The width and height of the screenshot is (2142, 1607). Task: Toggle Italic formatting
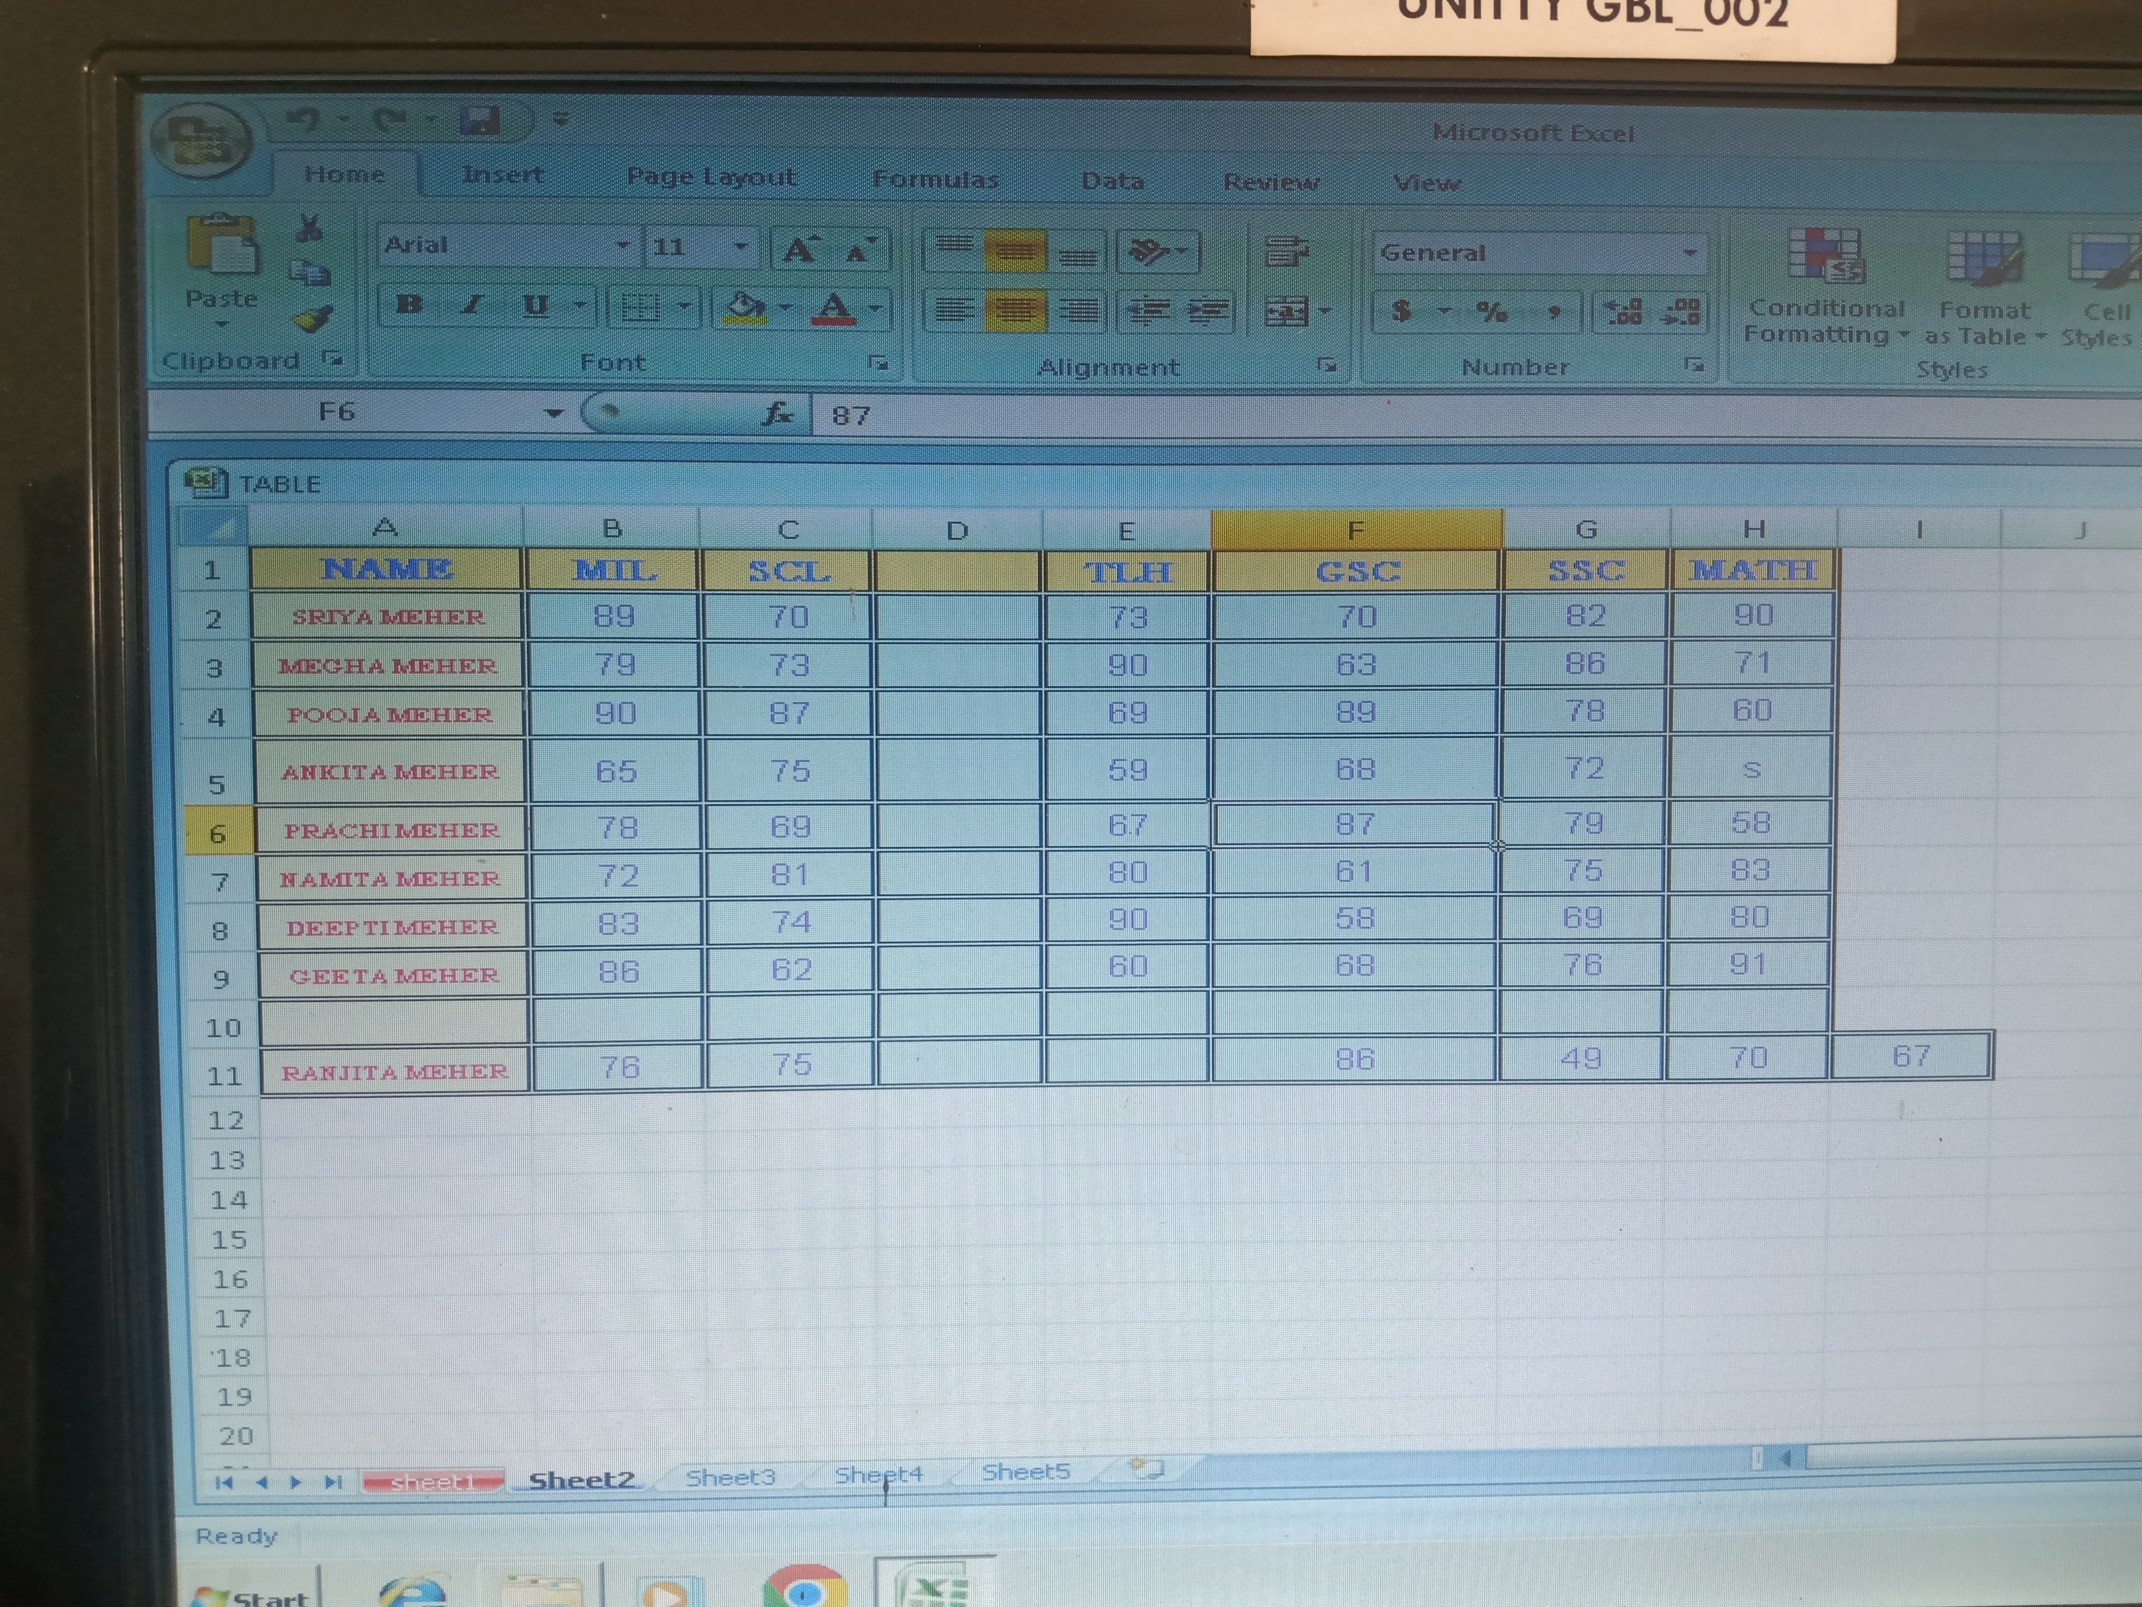[472, 305]
